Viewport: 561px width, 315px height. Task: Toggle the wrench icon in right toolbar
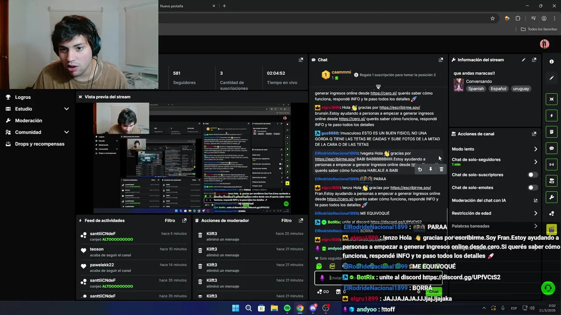(x=551, y=197)
